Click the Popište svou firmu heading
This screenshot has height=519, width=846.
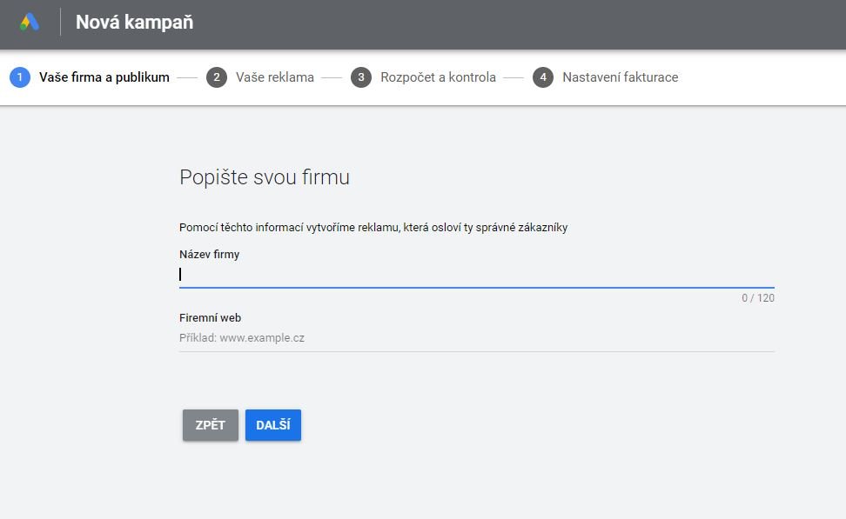pyautogui.click(x=265, y=177)
